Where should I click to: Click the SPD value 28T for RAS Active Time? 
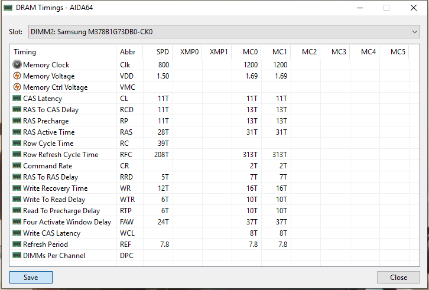point(163,132)
